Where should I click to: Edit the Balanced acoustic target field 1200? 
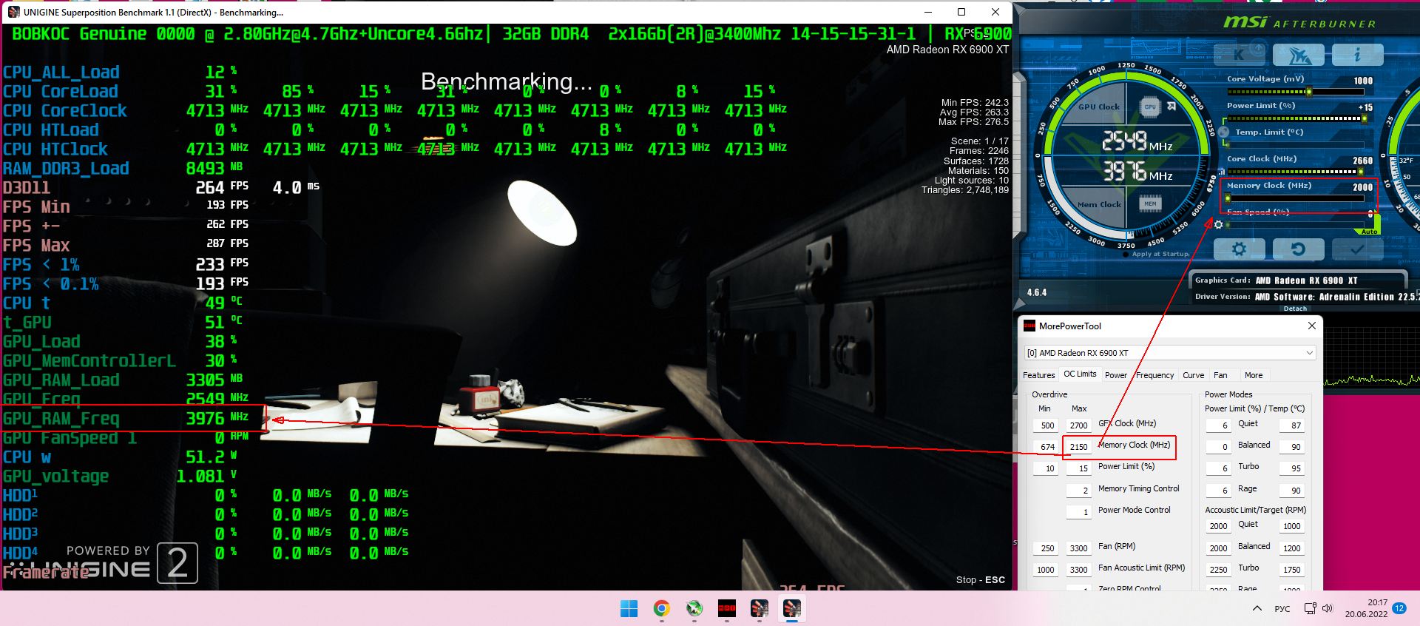point(1291,548)
